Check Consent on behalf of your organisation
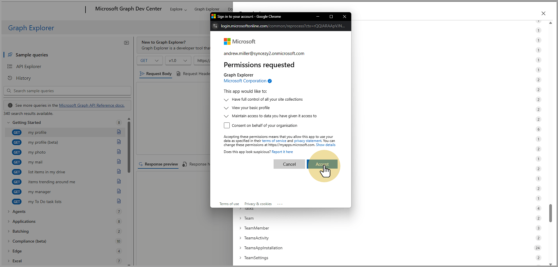558x267 pixels. [x=227, y=125]
